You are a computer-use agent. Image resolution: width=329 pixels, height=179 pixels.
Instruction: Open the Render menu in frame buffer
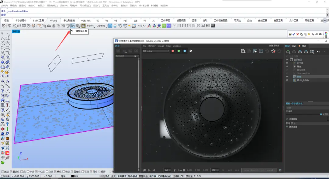152,46
